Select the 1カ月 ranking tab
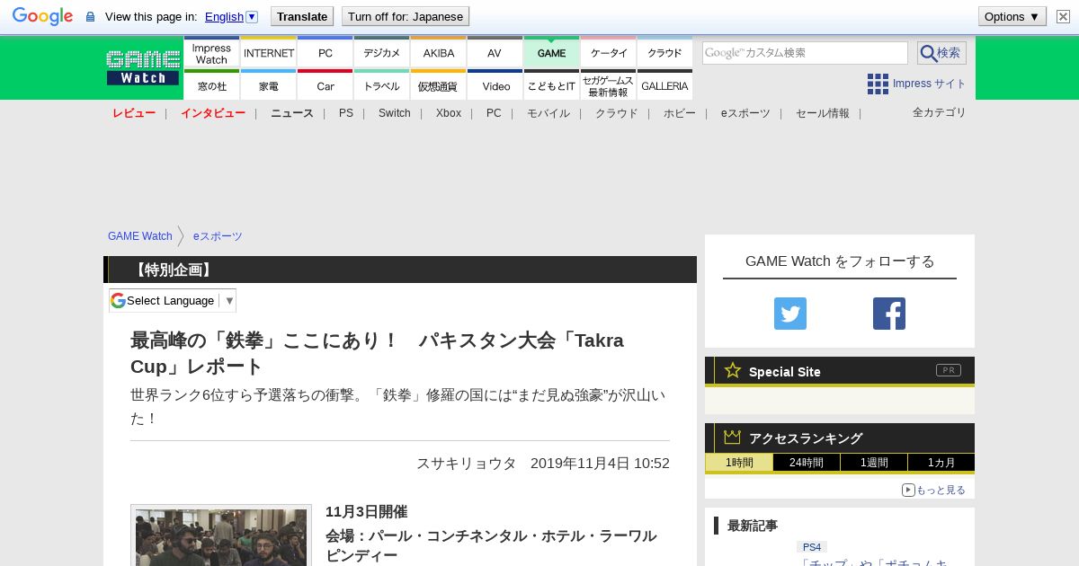The image size is (1079, 566). pos(941,463)
